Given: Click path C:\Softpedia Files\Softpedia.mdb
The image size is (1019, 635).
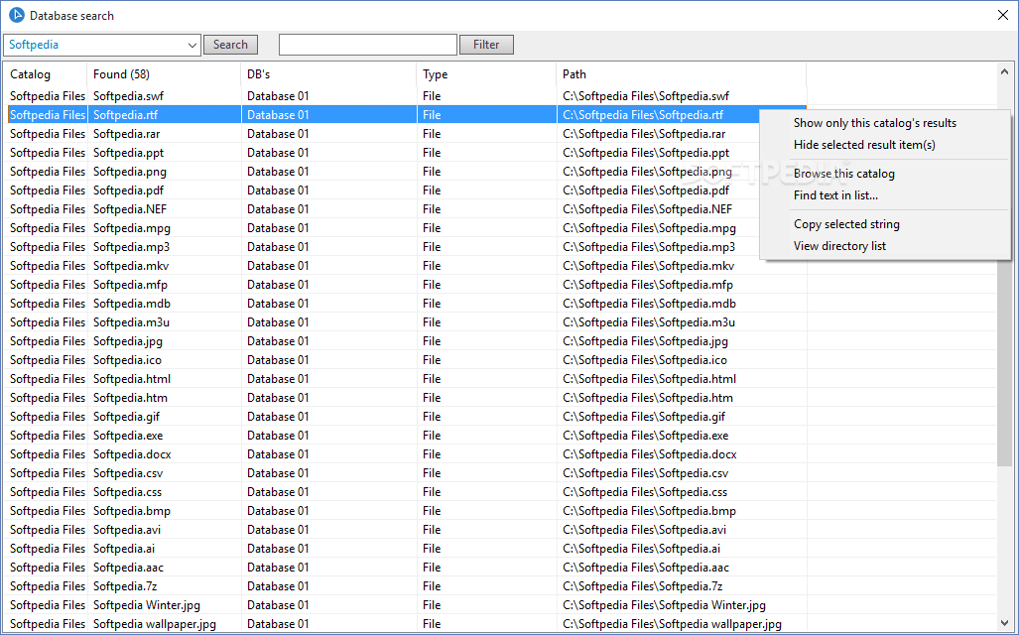Looking at the screenshot, I should click(649, 304).
